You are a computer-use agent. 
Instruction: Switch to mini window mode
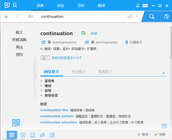tap(145, 5)
